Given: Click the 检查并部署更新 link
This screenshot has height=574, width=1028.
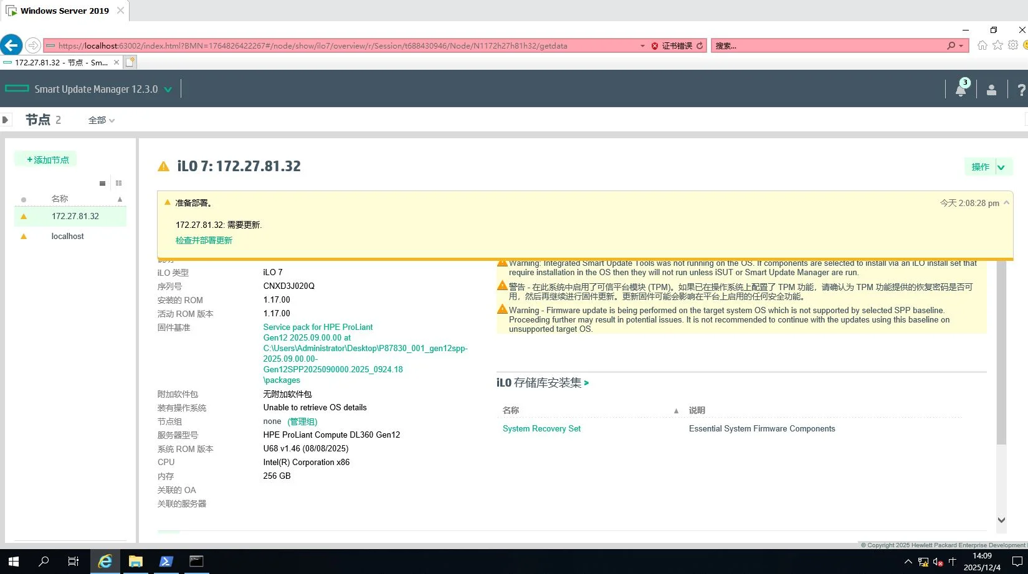Looking at the screenshot, I should [204, 240].
